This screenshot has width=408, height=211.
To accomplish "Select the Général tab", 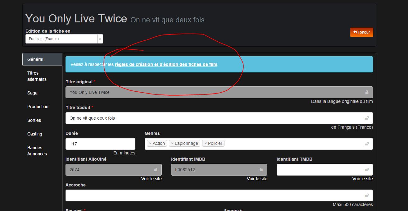I will [42, 59].
